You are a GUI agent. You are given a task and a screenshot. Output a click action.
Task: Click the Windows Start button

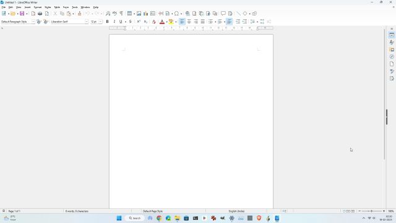(119, 218)
